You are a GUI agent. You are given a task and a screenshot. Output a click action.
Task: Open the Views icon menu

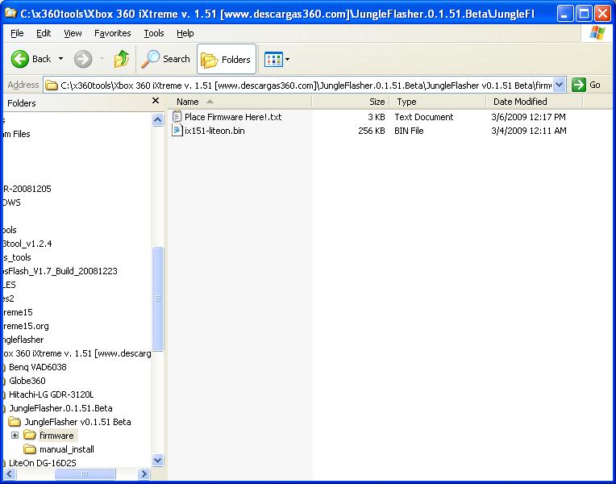[x=273, y=60]
